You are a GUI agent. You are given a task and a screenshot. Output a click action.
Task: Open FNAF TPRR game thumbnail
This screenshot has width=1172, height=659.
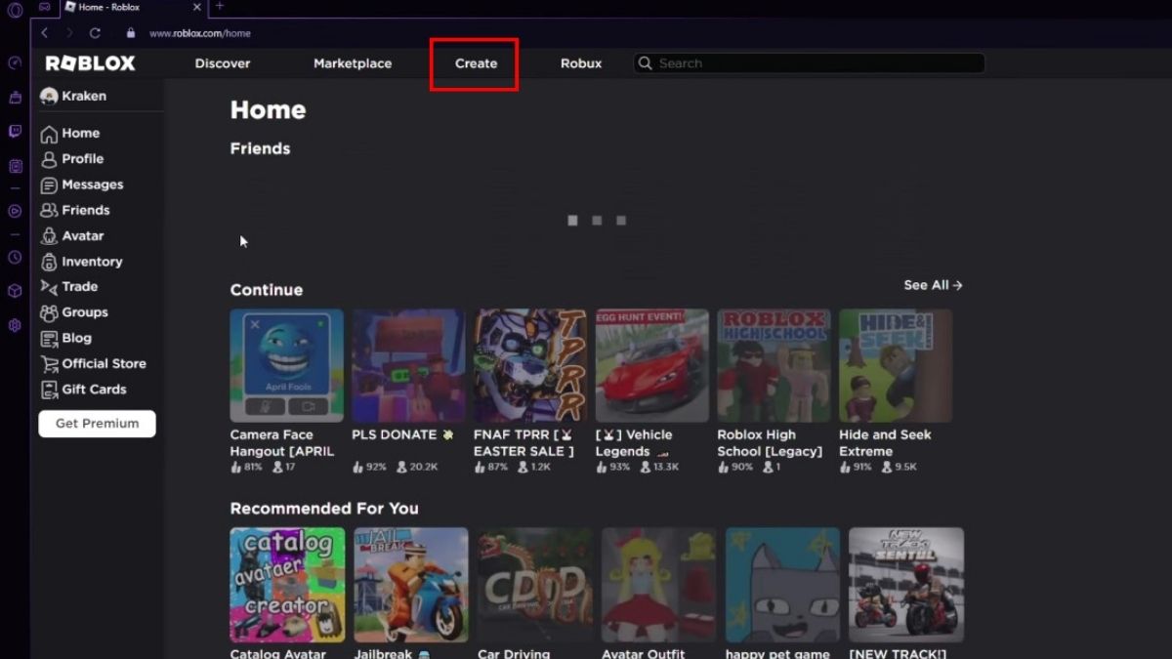point(530,366)
